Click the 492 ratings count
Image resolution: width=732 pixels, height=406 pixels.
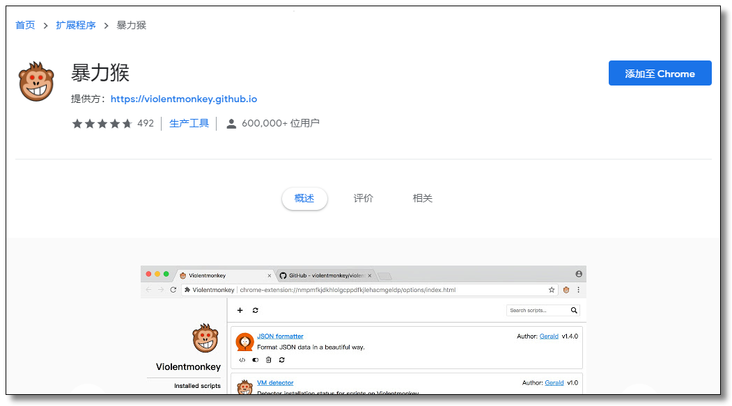pos(146,123)
